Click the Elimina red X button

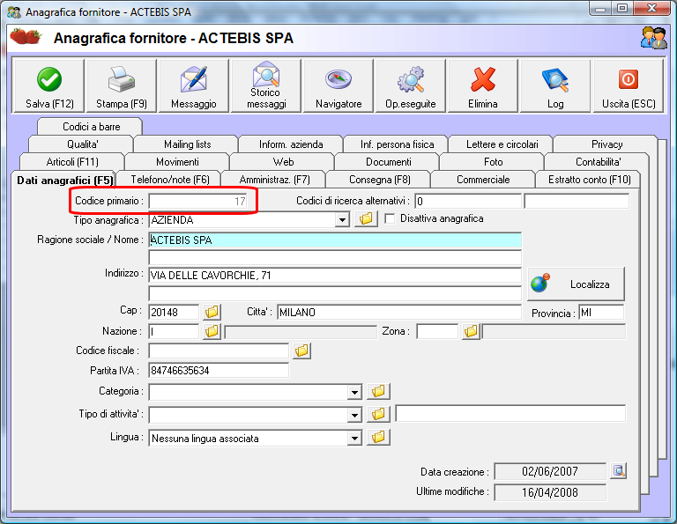click(x=483, y=85)
